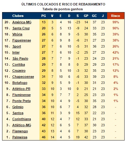Open the Ponte Preta club link
Image resolution: width=127 pixels, height=142 pixels.
(21, 101)
